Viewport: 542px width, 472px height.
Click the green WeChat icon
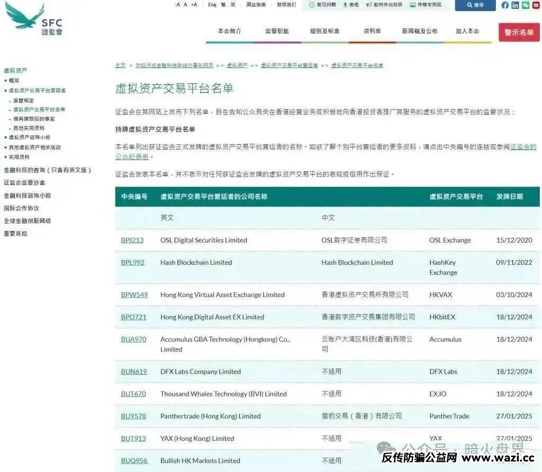coord(525,5)
